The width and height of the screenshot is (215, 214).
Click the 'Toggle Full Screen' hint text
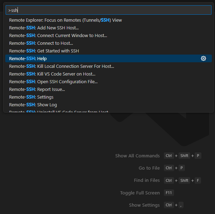tap(140, 193)
